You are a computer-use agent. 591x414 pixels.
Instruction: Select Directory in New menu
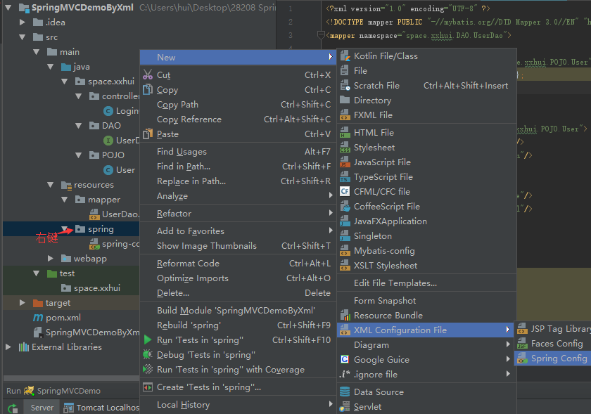(426, 101)
